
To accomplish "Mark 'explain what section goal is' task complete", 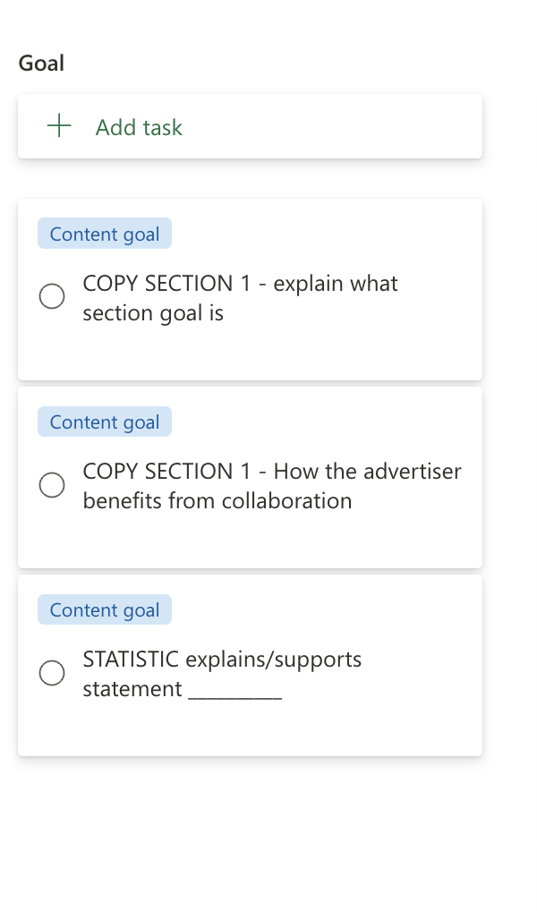I will tap(52, 296).
